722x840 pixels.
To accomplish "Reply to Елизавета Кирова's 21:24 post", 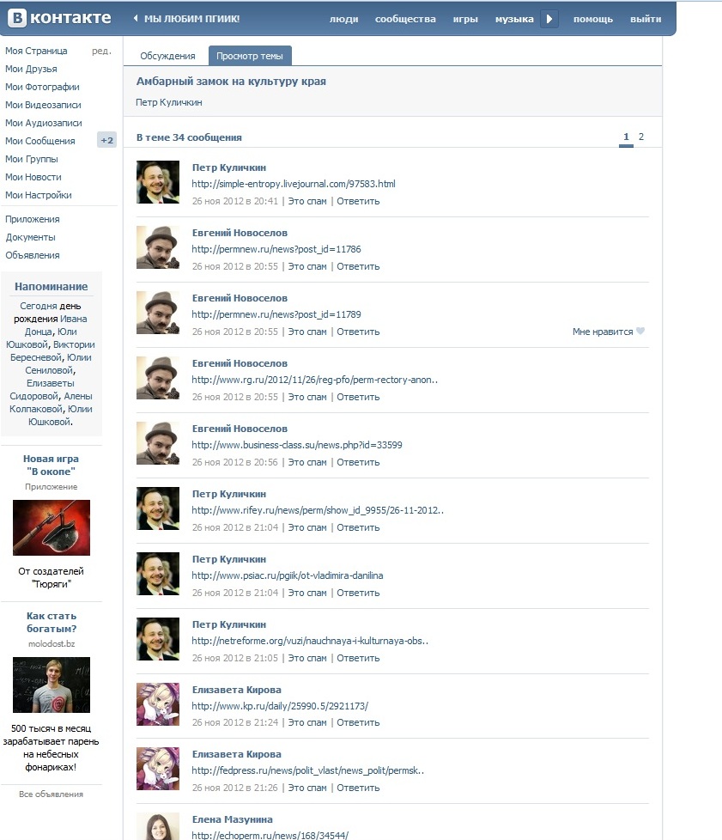I will coord(358,722).
